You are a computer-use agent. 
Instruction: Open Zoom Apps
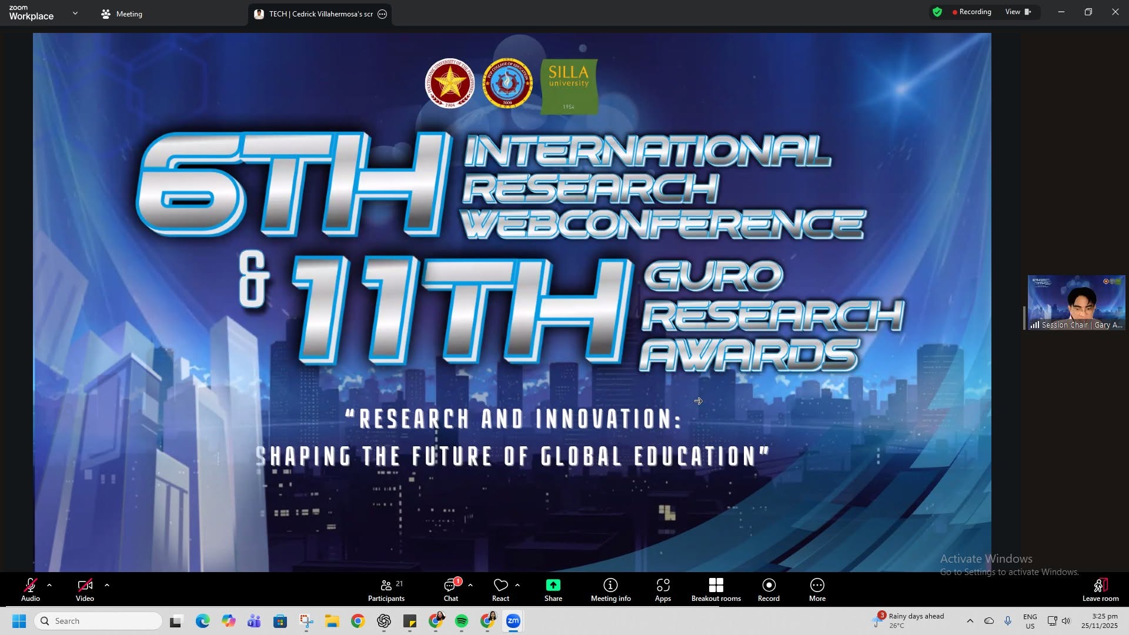[663, 590]
